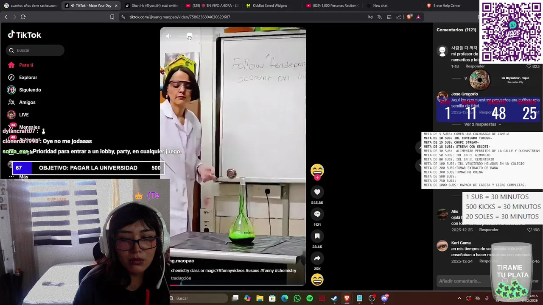Click the browser back arrow
543x305 pixels.
pyautogui.click(x=6, y=17)
